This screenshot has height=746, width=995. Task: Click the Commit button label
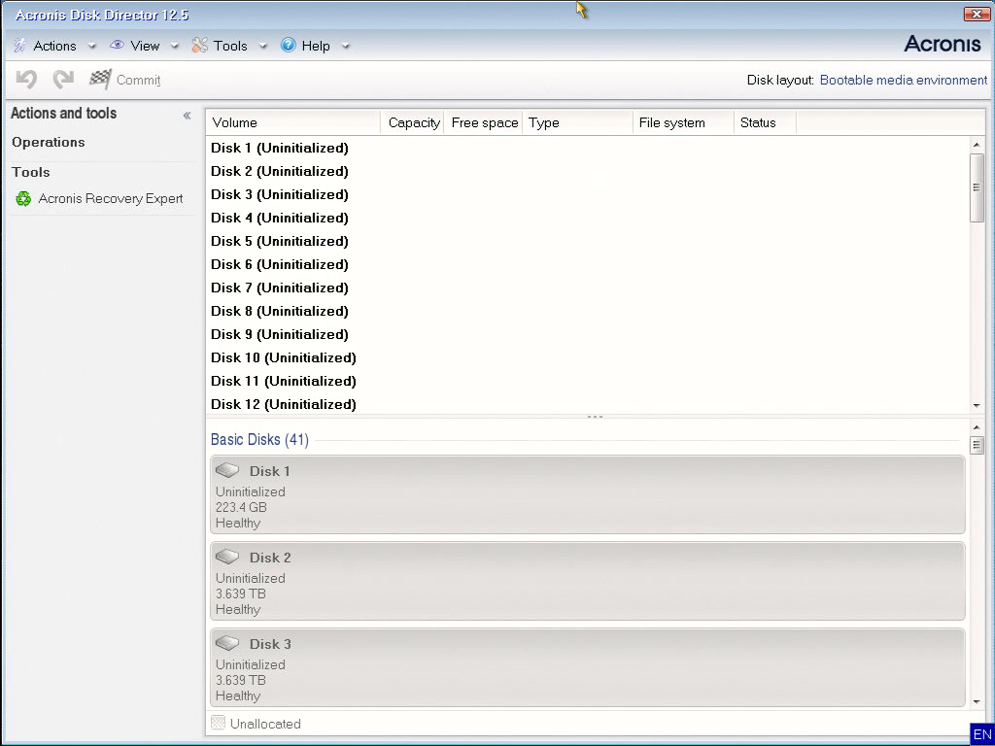[138, 80]
